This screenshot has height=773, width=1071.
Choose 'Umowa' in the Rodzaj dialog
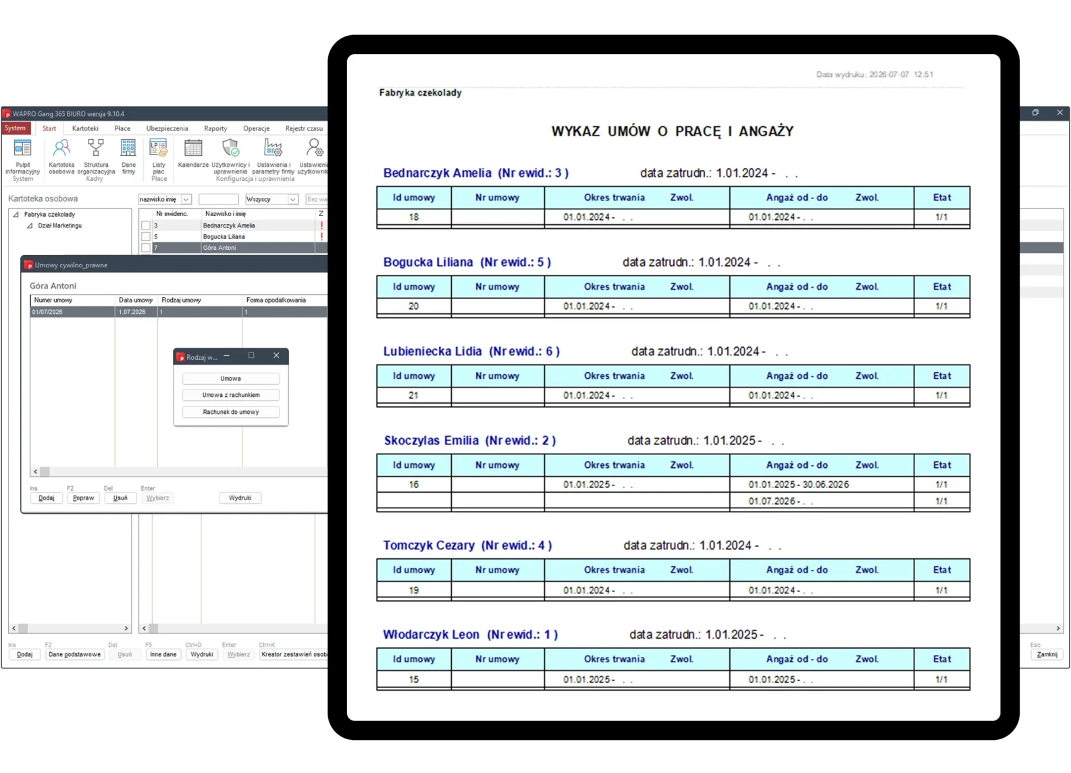231,379
